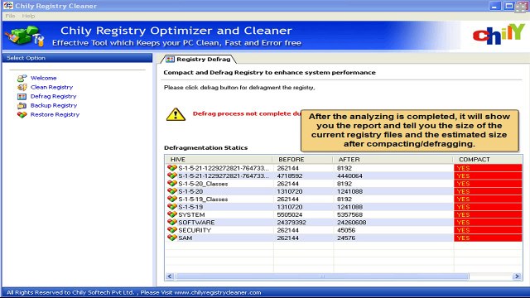This screenshot has height=298, width=530.
Task: Click the table's left scroll arrow
Action: pos(170,276)
